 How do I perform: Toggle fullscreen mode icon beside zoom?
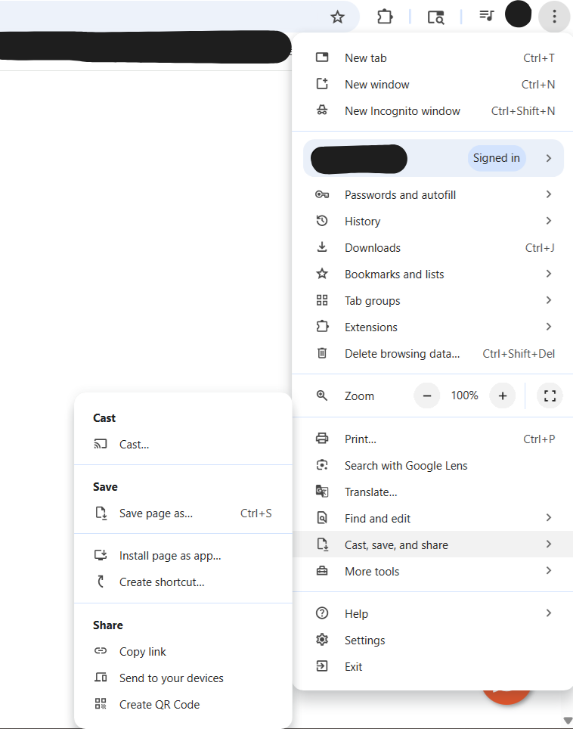[x=550, y=396]
